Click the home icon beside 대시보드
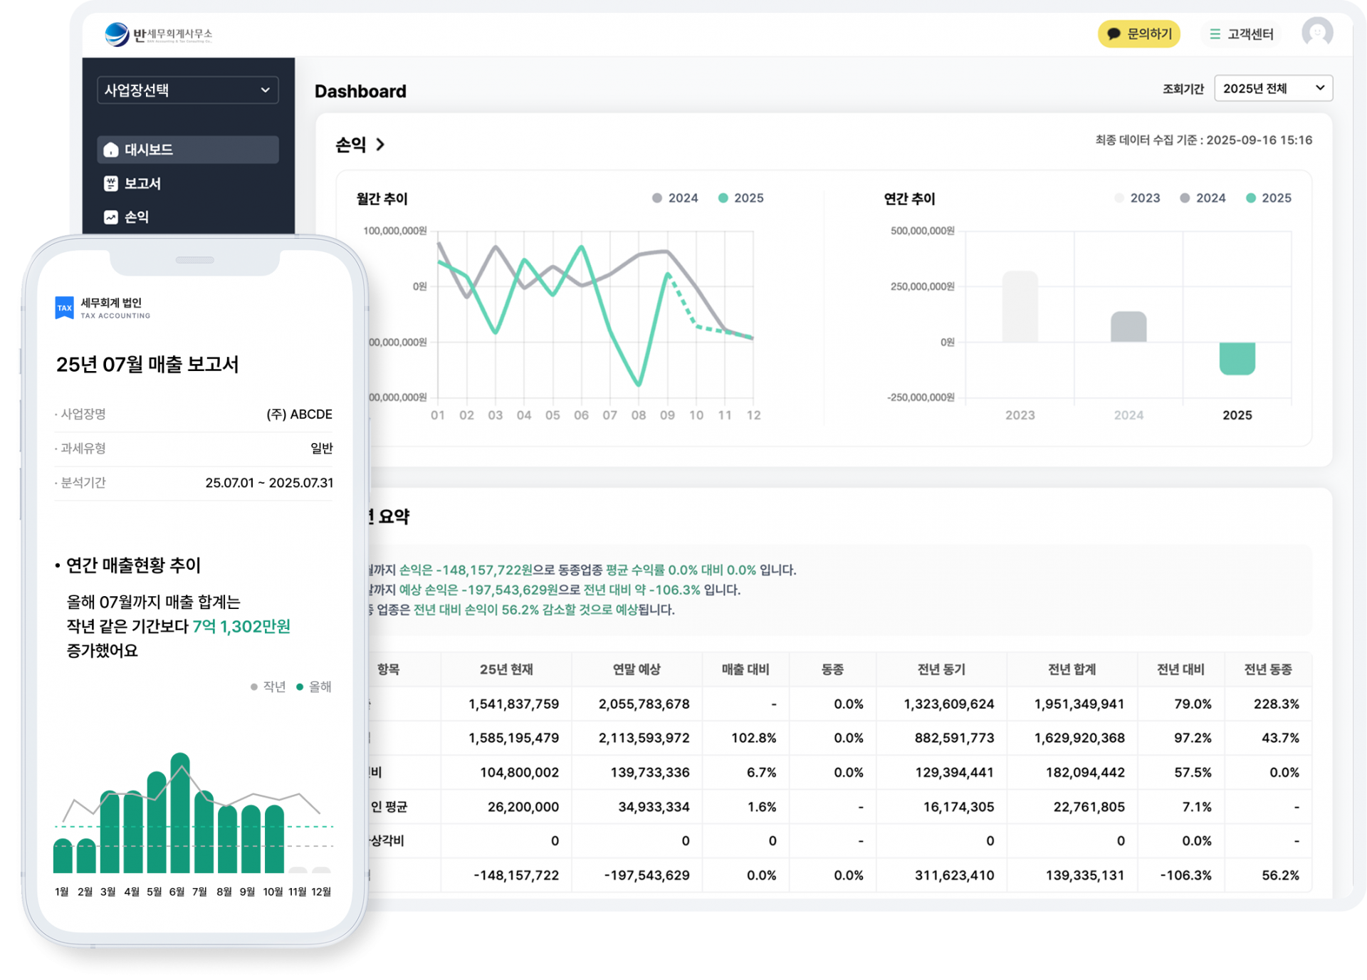 pos(111,150)
